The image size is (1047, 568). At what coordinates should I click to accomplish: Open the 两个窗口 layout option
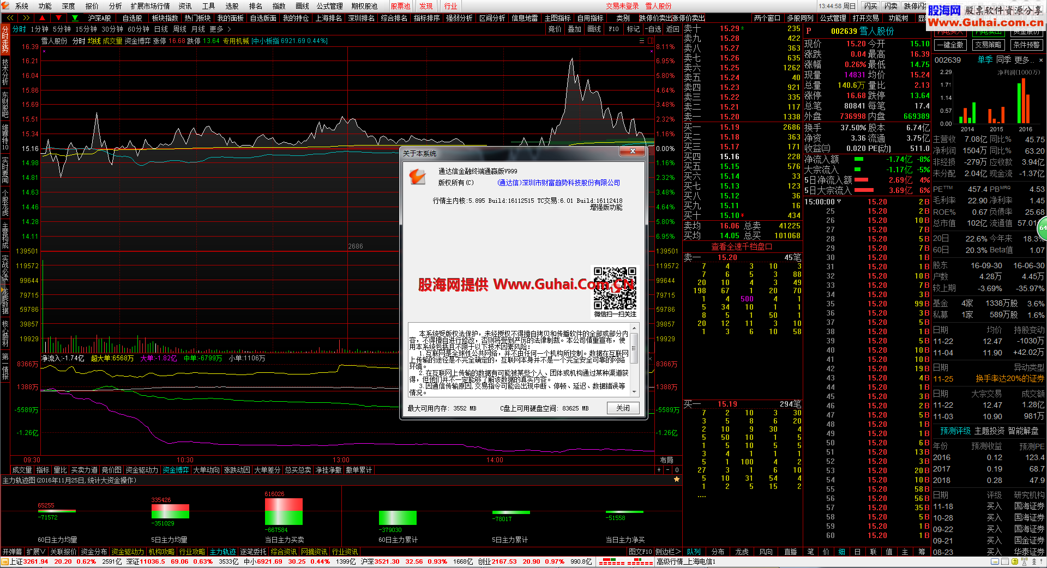coord(767,18)
